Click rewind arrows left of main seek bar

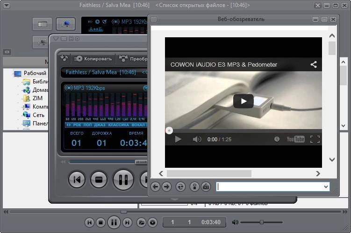(6, 212)
